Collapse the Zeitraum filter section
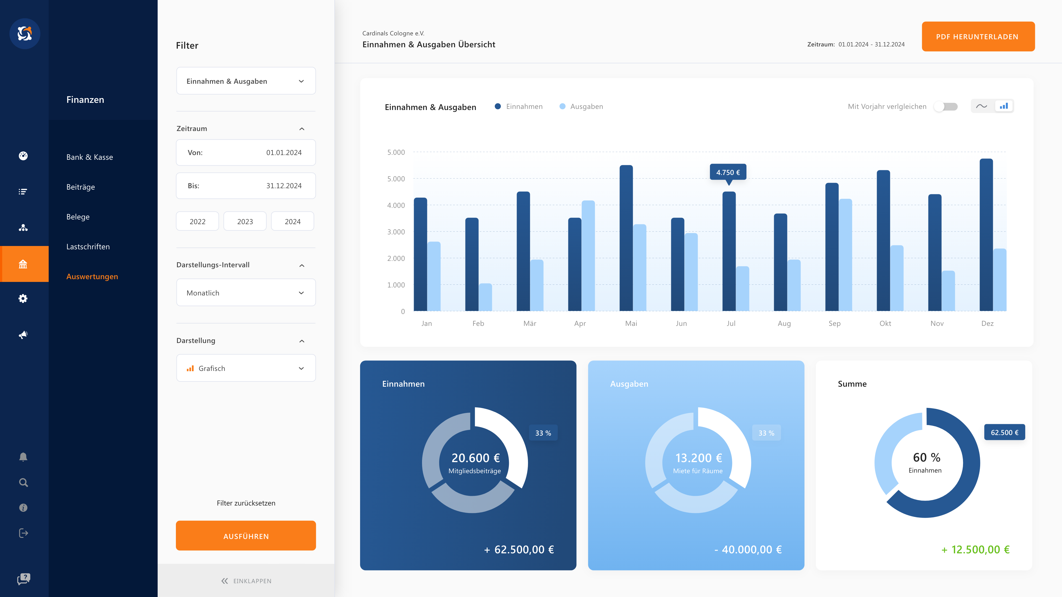1062x597 pixels. [x=302, y=129]
